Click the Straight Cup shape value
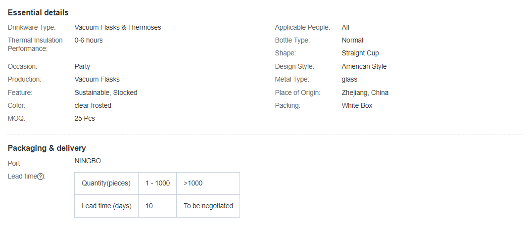 [360, 53]
